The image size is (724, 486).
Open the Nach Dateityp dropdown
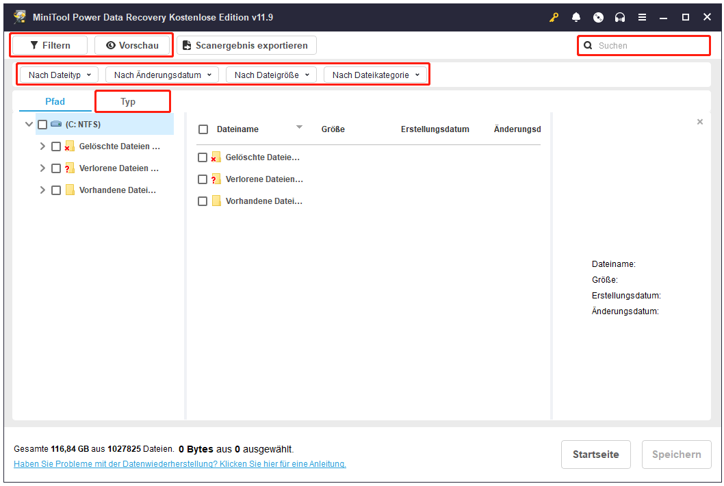pyautogui.click(x=59, y=75)
